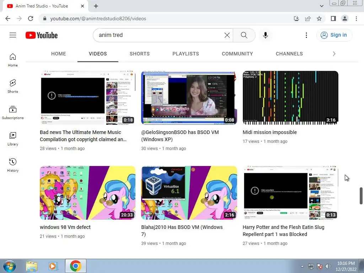The image size is (364, 273).
Task: Go to the YouTube logo homepage
Action: 42,35
